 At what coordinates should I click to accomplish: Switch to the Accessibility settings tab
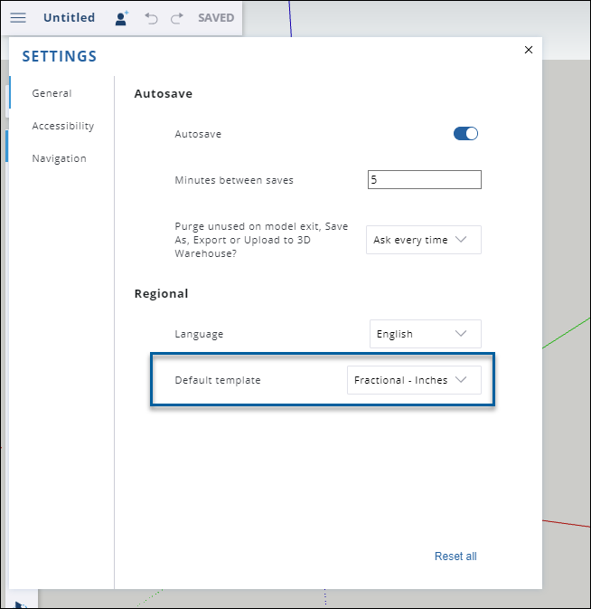[63, 126]
